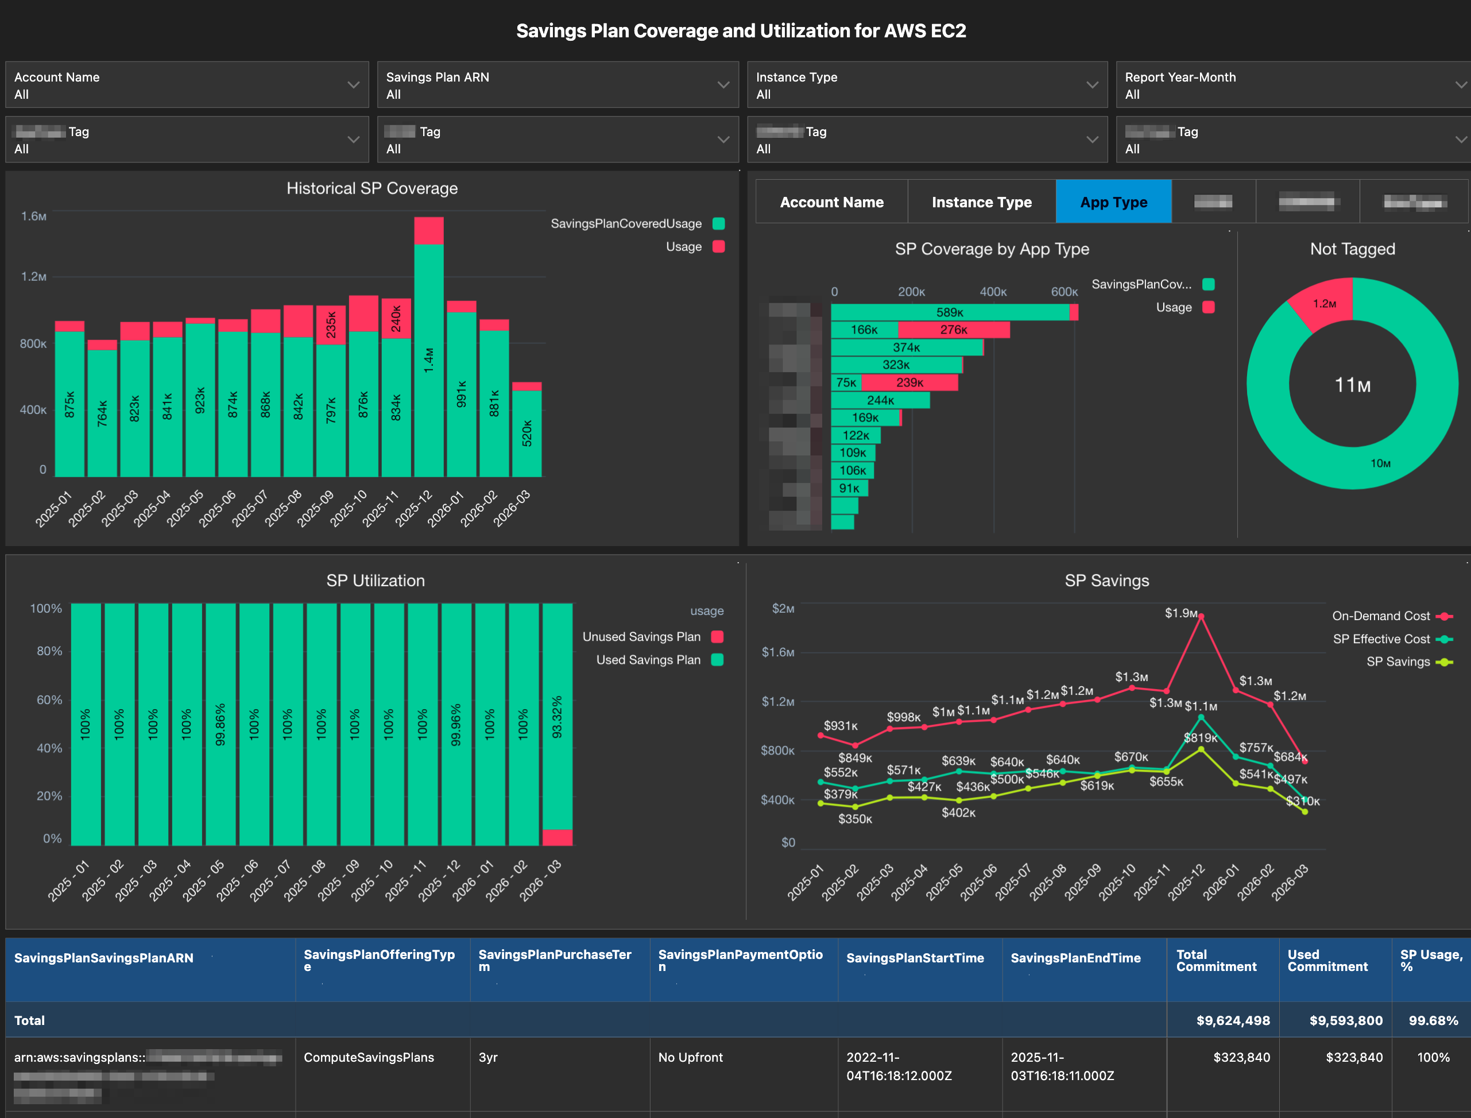Screen dimensions: 1471x1118
Task: Click the 589K bar in App Type chart
Action: (x=950, y=312)
